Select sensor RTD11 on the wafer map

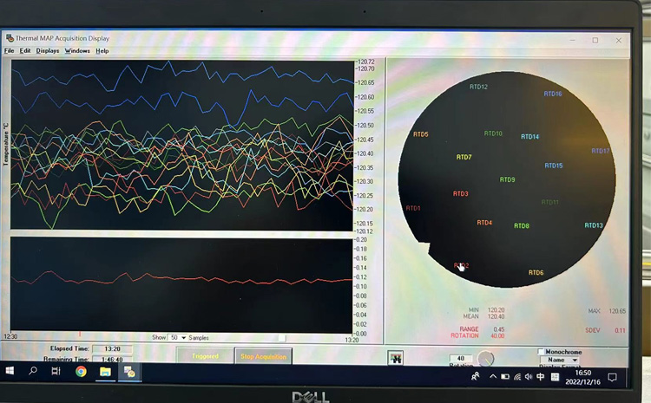click(549, 202)
